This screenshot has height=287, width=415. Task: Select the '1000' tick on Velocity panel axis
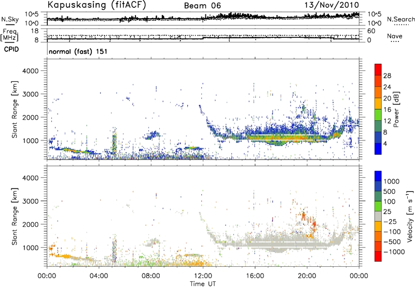(31, 248)
